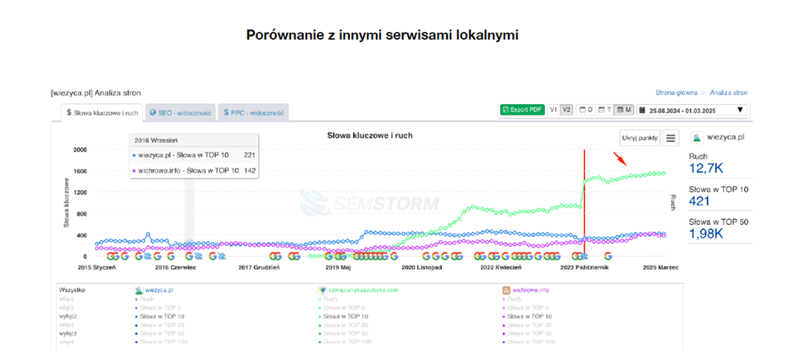
Task: Click the wiezyca.pl favicon icon in legend
Action: click(138, 290)
